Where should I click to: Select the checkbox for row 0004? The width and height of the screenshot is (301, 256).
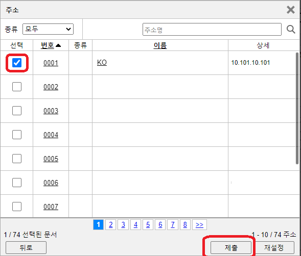(x=17, y=135)
